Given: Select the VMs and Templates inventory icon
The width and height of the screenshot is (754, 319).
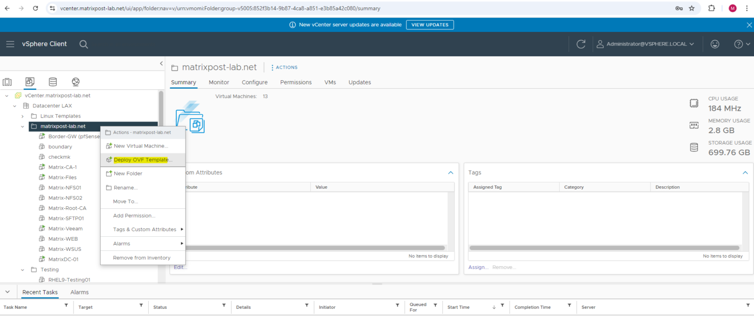Looking at the screenshot, I should tap(29, 81).
